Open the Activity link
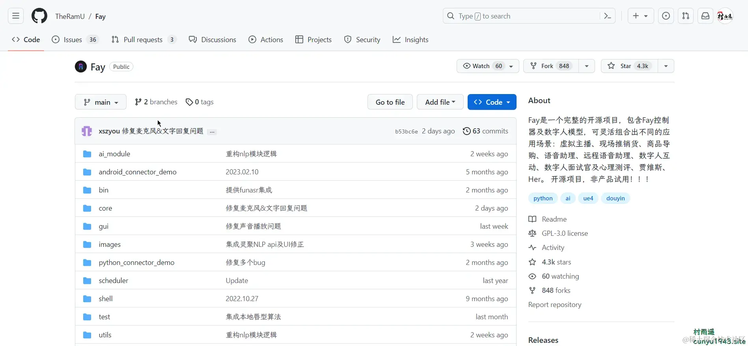This screenshot has height=346, width=748. click(546, 248)
